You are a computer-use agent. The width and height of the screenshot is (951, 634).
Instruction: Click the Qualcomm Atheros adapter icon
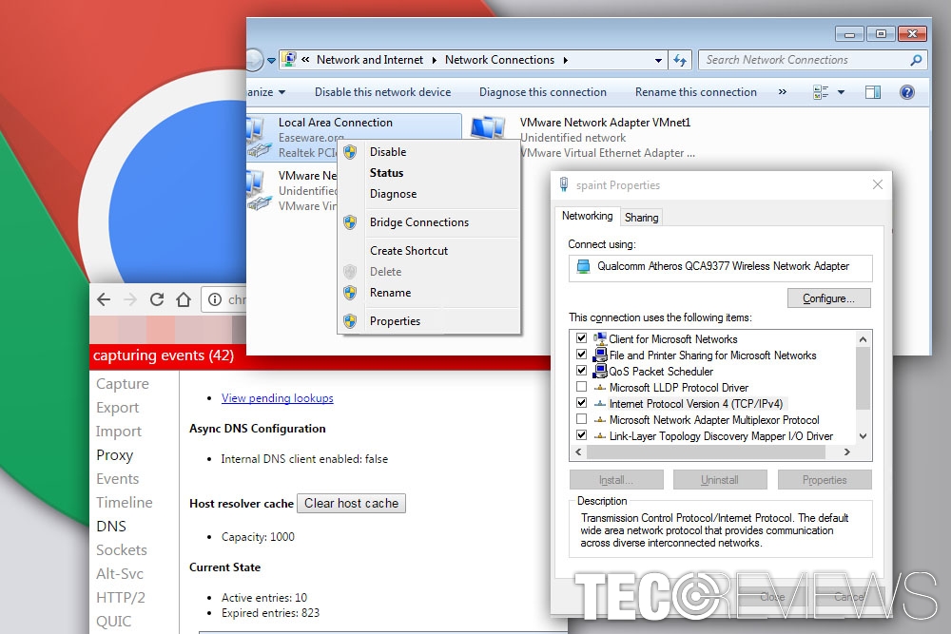pyautogui.click(x=584, y=266)
